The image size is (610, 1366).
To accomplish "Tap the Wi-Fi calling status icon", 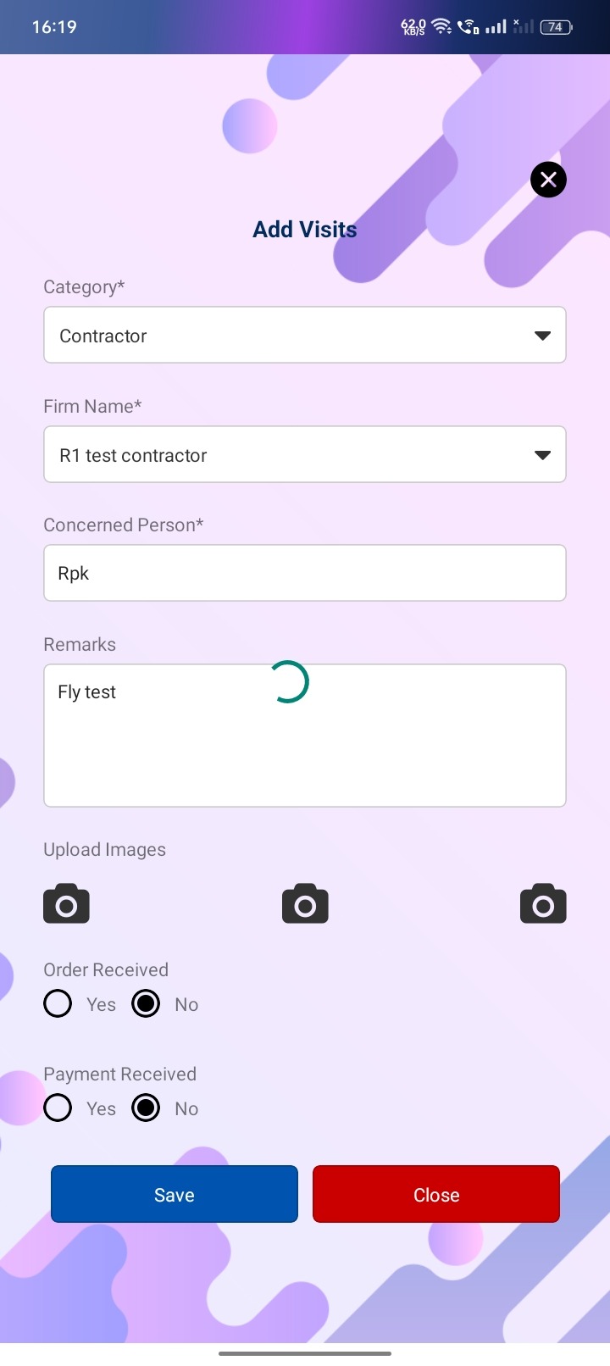I will point(468,27).
